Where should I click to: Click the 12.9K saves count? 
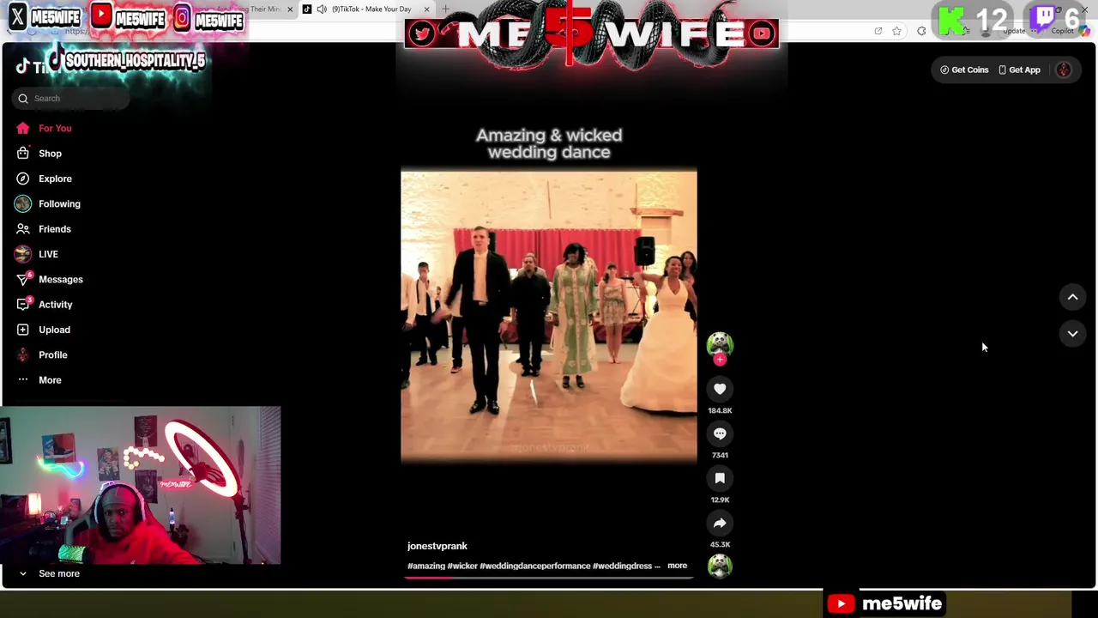click(720, 500)
